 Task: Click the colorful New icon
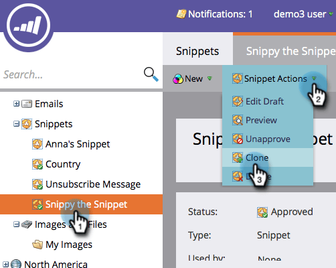(x=178, y=79)
